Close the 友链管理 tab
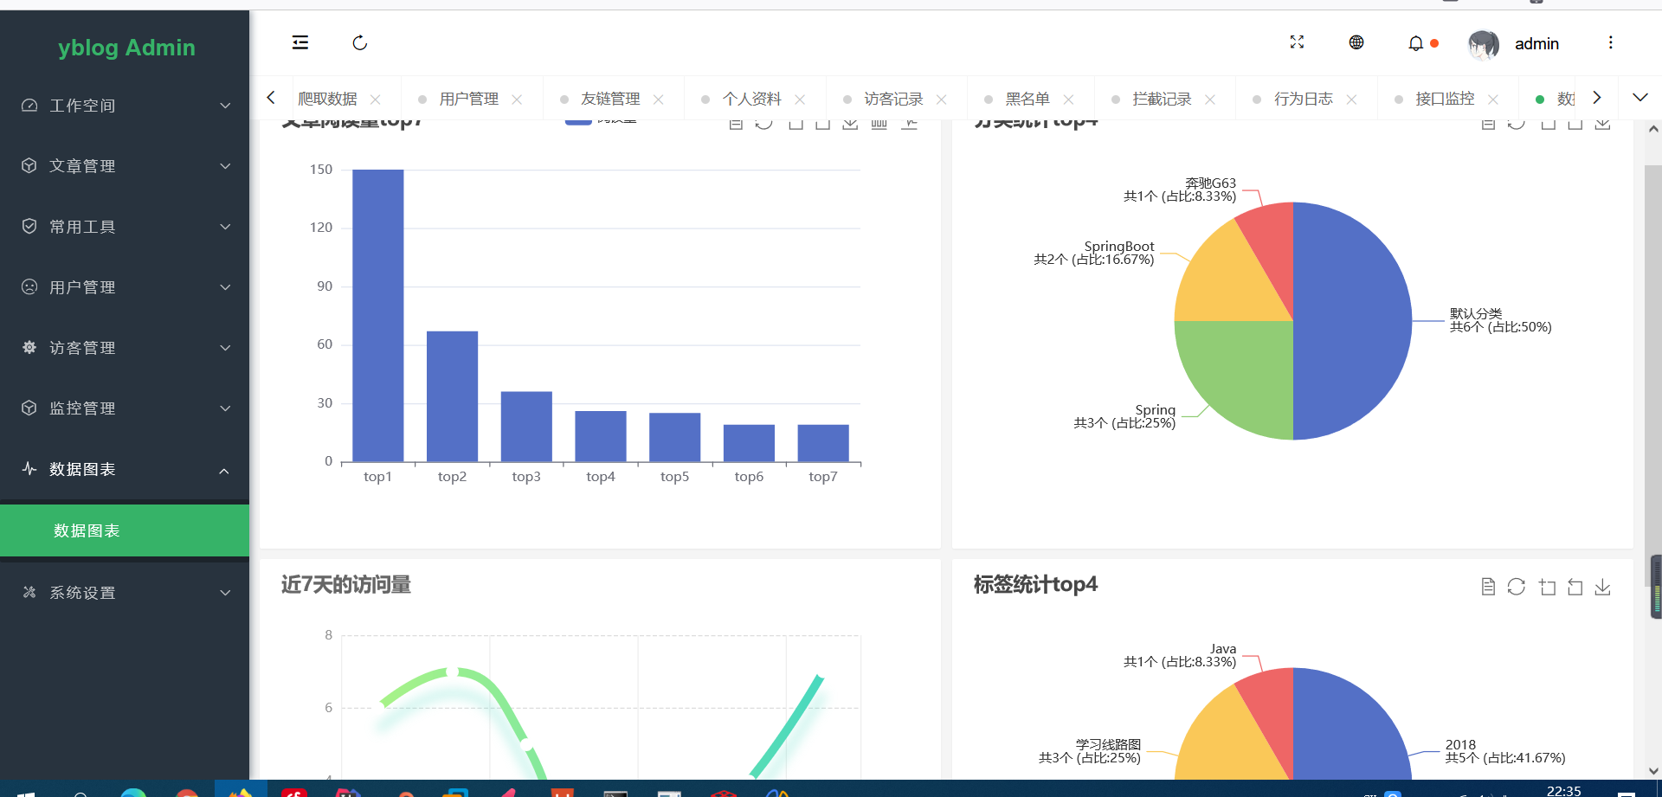Viewport: 1662px width, 797px height. click(x=659, y=100)
